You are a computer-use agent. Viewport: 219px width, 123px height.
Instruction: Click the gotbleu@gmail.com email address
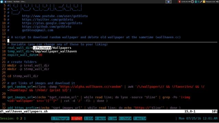pos(38,30)
